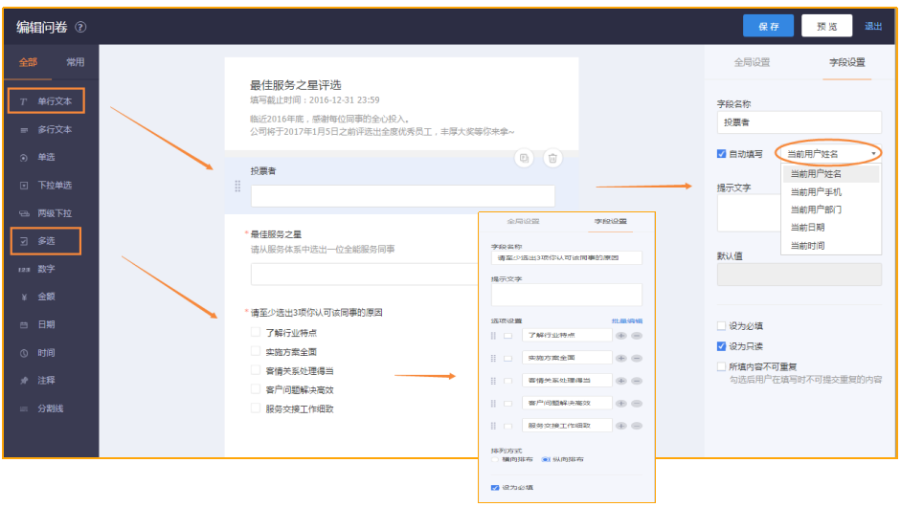Click the 最佳服务之星评选 form title
The height and width of the screenshot is (507, 901).
pos(295,85)
